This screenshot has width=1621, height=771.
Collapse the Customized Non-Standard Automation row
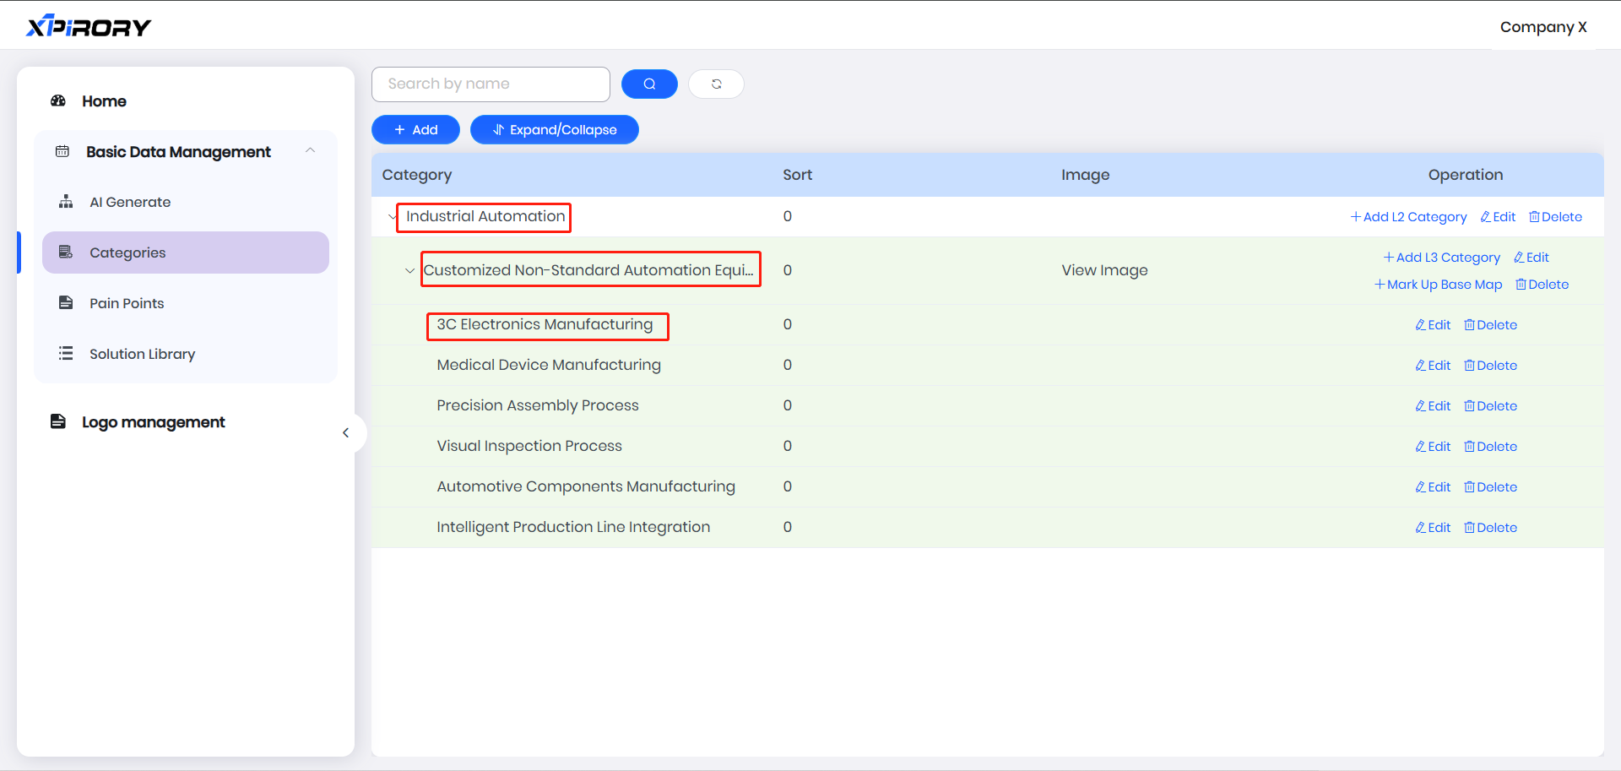click(410, 271)
